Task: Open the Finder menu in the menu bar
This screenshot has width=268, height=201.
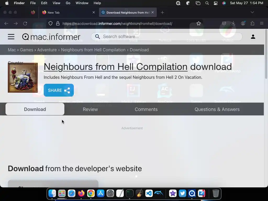Action: coord(19,3)
